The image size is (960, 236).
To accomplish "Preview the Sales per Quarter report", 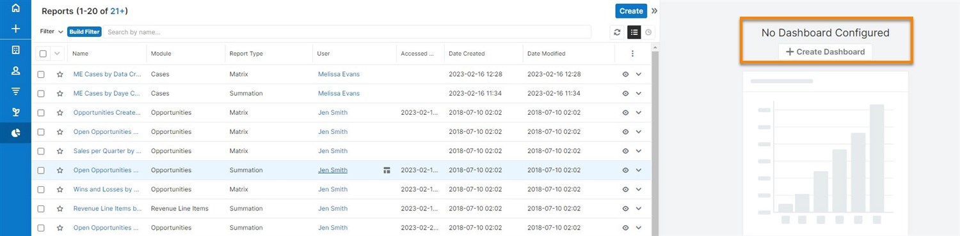I will pyautogui.click(x=625, y=151).
